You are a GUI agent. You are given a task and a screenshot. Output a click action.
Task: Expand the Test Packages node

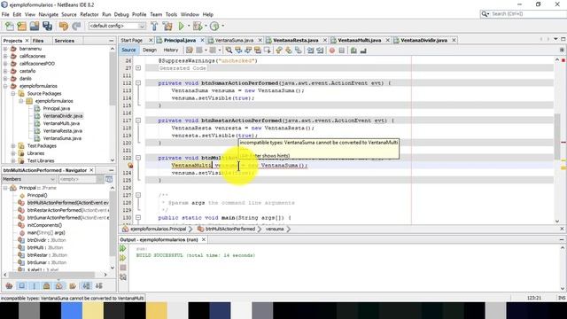[x=13, y=145]
